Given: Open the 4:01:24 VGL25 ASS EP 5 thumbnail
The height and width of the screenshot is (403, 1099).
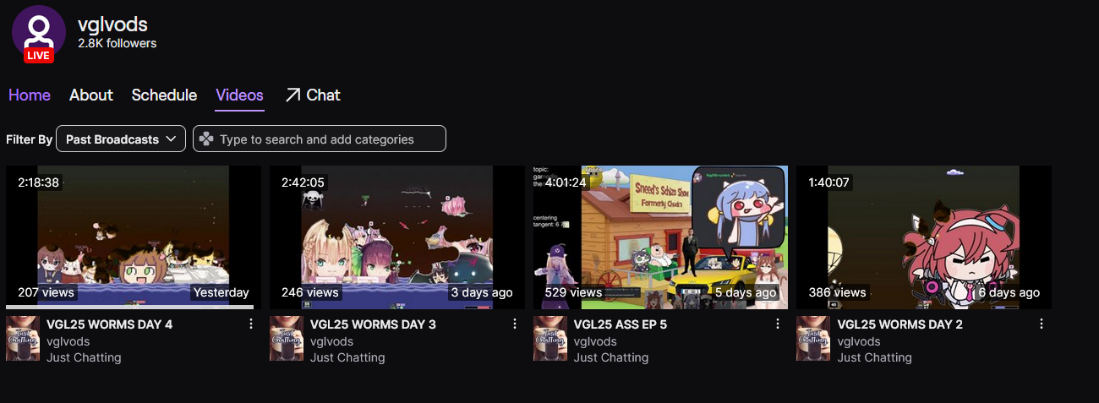Looking at the screenshot, I should coord(660,237).
